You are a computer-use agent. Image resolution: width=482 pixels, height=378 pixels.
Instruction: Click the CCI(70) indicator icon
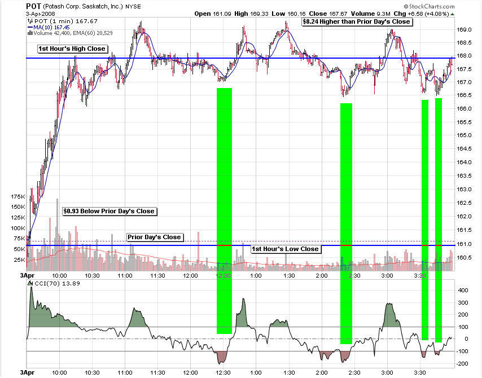pyautogui.click(x=30, y=283)
